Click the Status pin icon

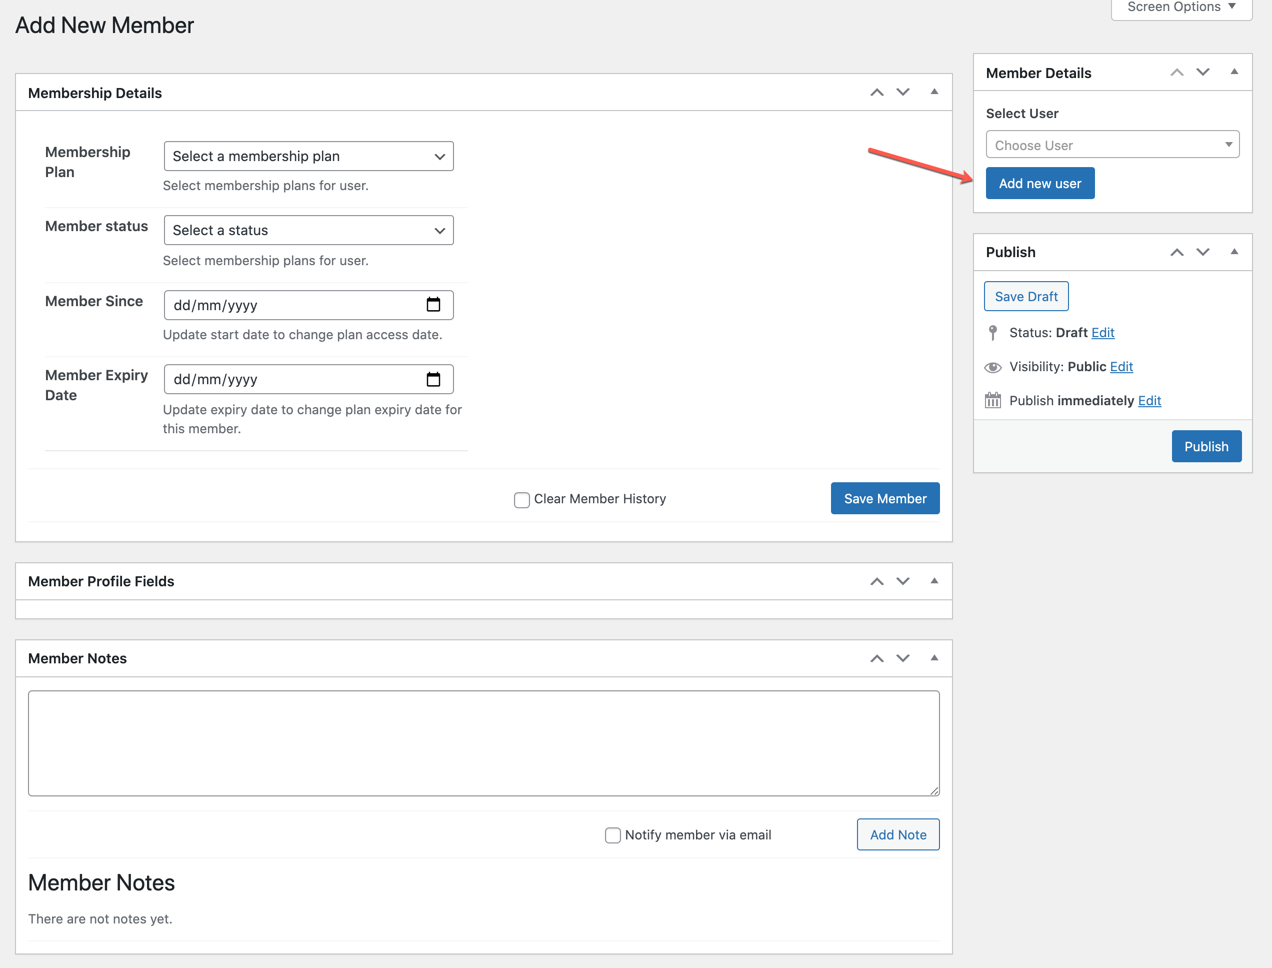tap(992, 333)
